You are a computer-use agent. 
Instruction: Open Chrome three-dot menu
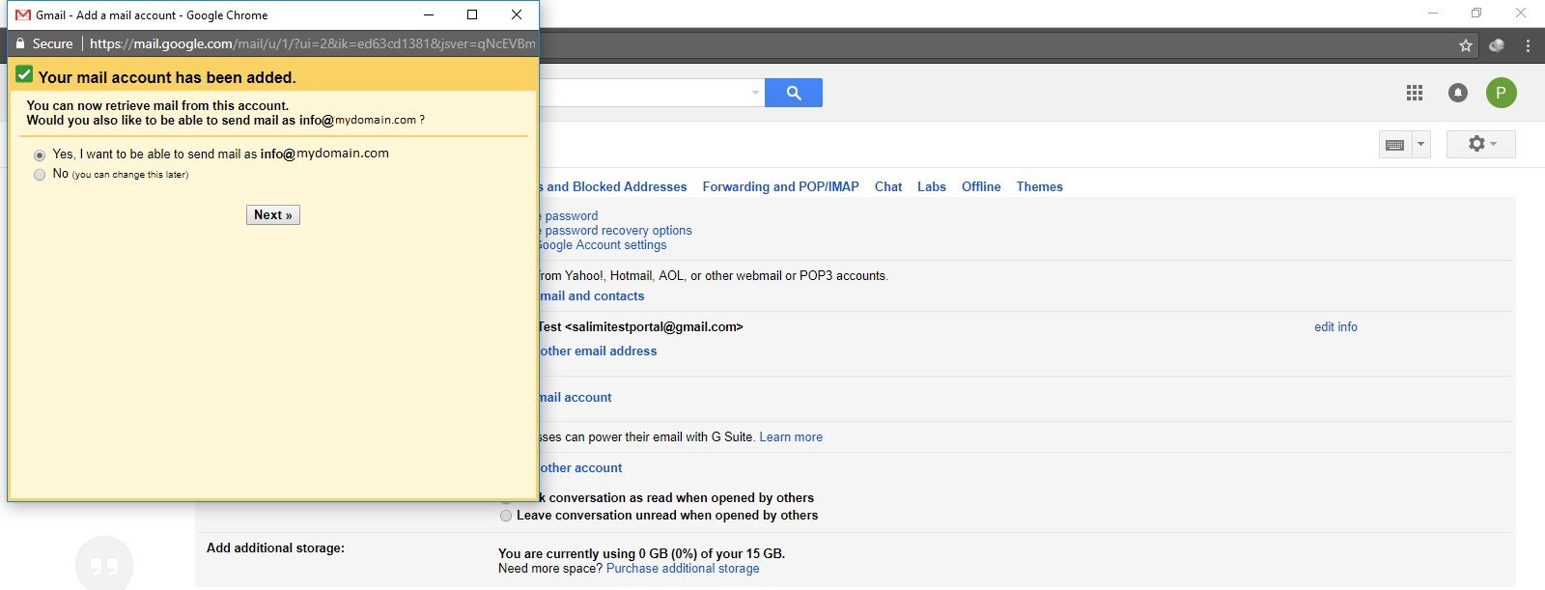click(1528, 45)
